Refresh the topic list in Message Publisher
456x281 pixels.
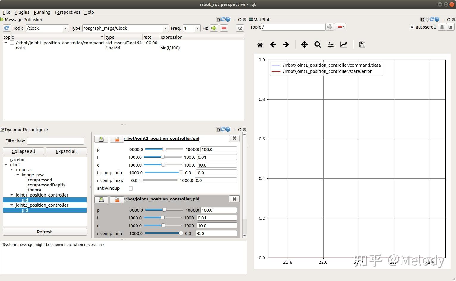7,28
